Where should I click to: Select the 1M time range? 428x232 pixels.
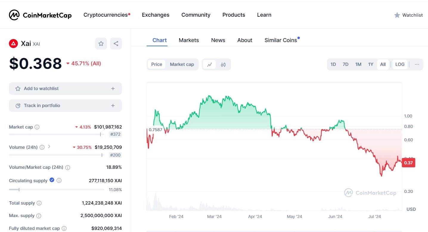coord(358,64)
